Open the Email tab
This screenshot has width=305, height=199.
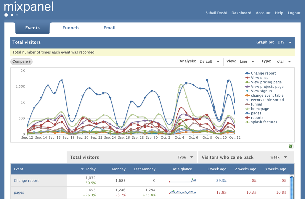109,28
